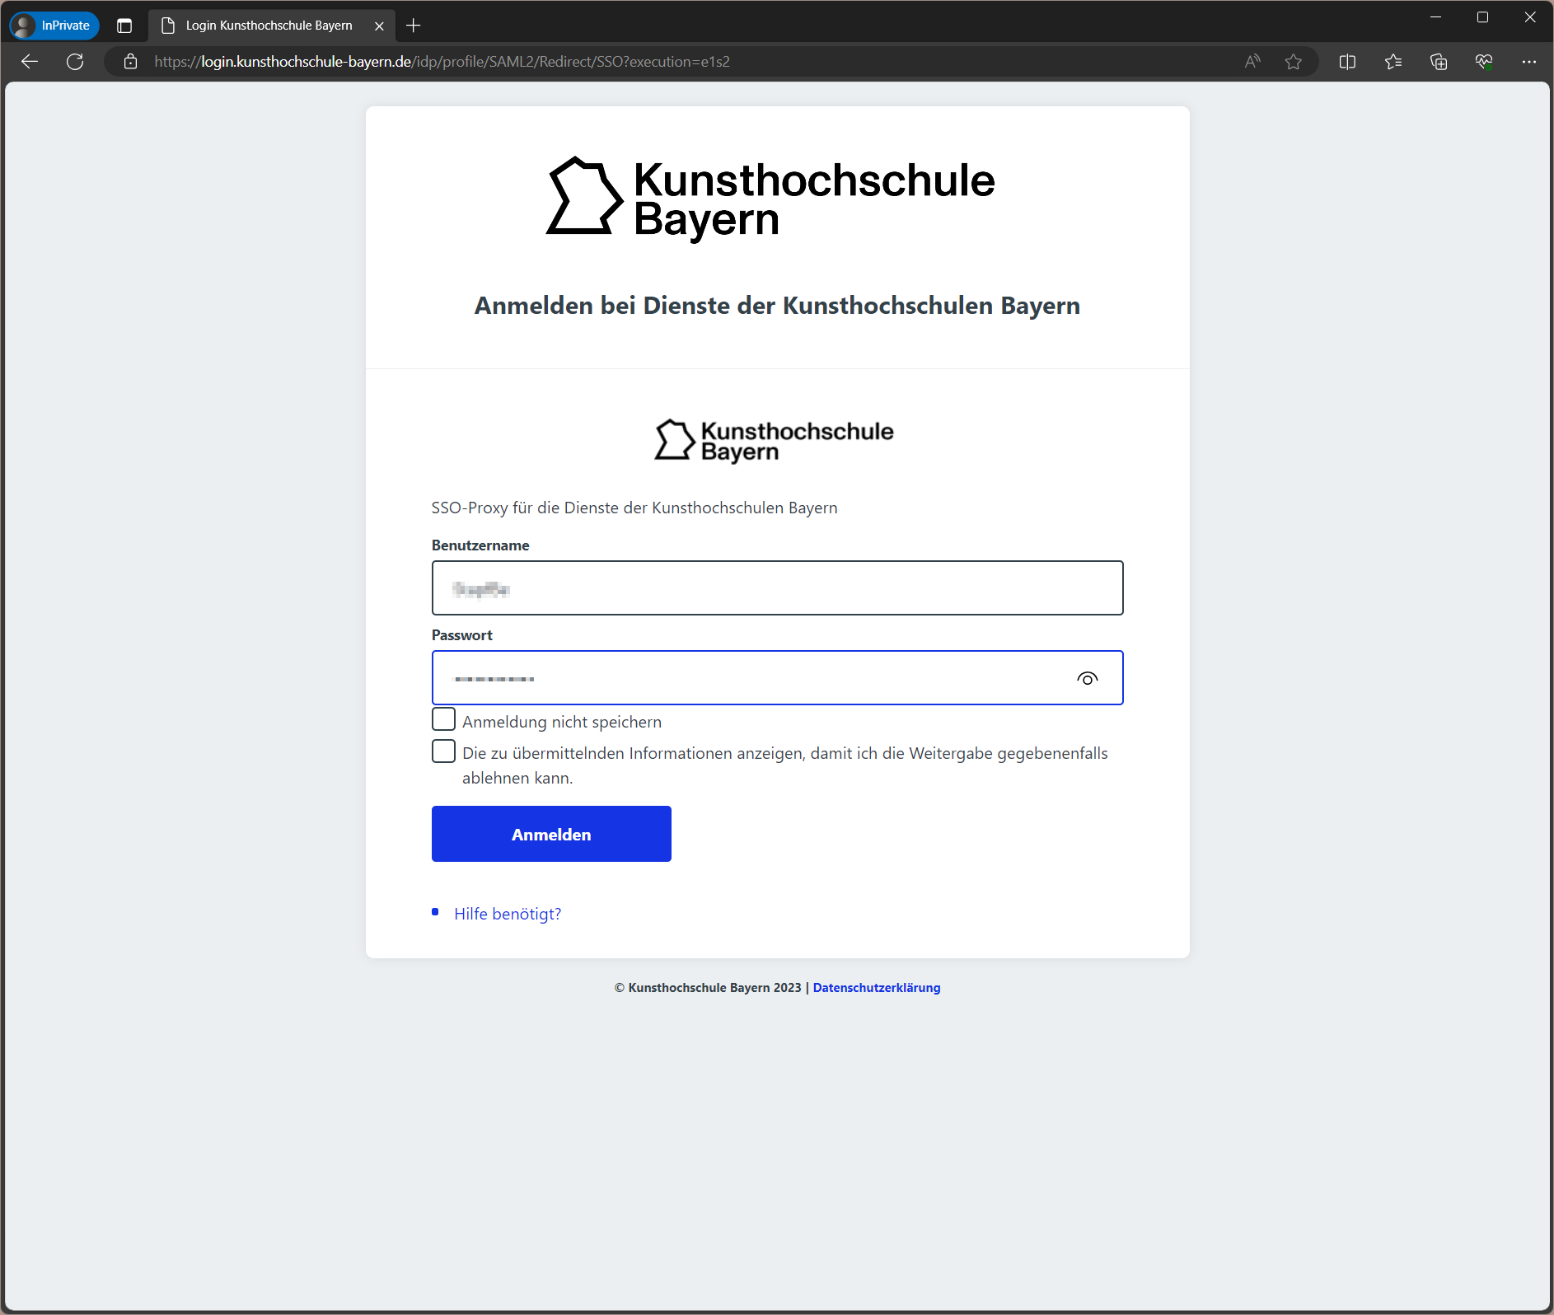Select the Login Kunsthochschule Bayern tab
Screen dimensions: 1554x1315
[x=269, y=26]
